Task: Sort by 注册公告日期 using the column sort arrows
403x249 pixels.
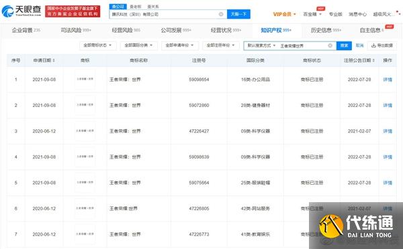Action: (373, 60)
